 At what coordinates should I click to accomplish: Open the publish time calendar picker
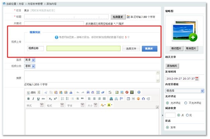(197, 79)
